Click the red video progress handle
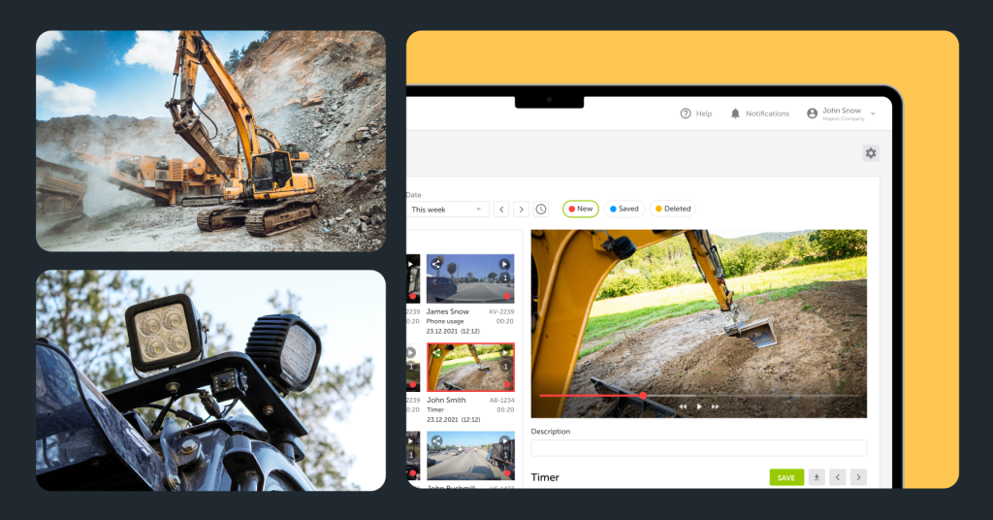The width and height of the screenshot is (993, 520). click(x=643, y=396)
